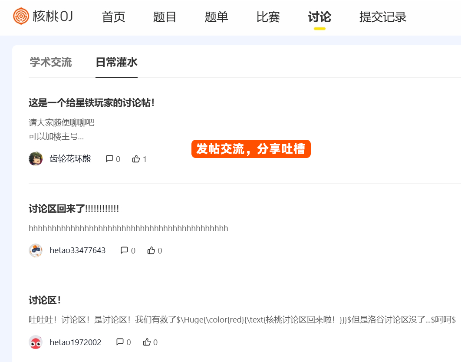The image size is (461, 362).
Task: Navigate to the 比赛 page
Action: coord(268,17)
